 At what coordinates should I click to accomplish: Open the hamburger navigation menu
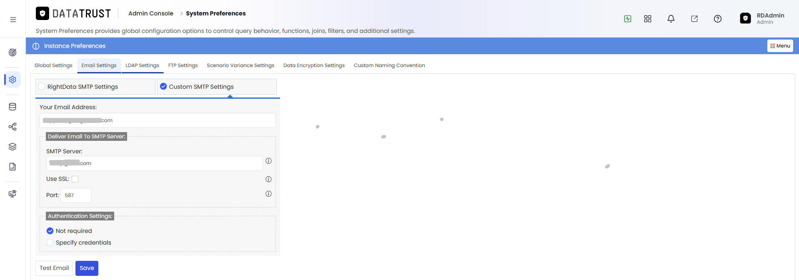click(13, 20)
